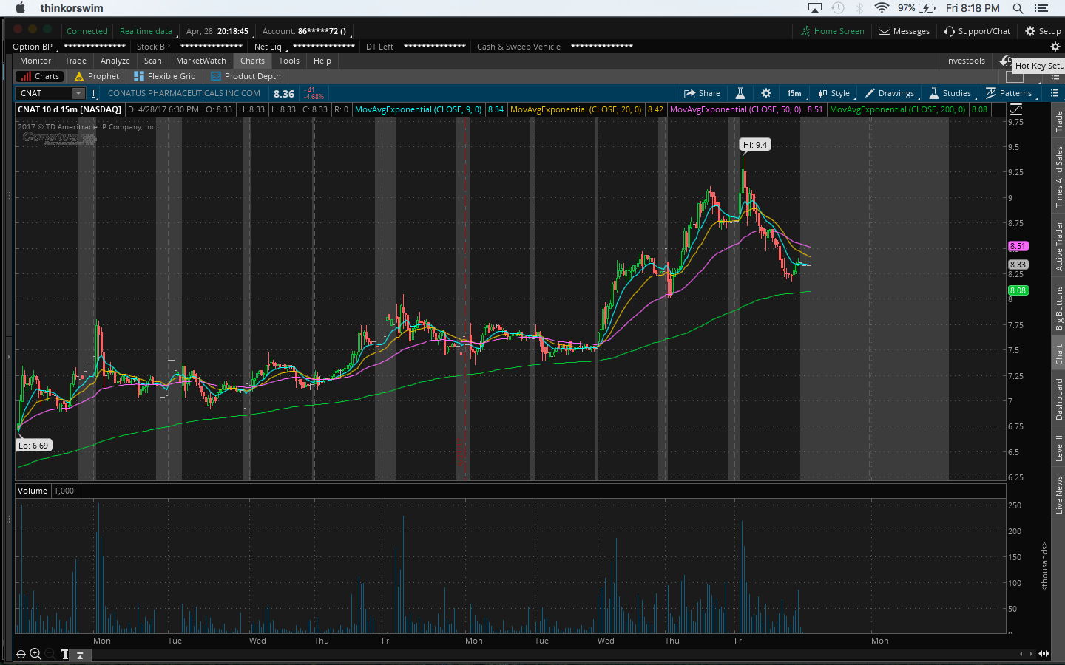This screenshot has height=665, width=1065.
Task: Click the Home Screen link
Action: [x=832, y=31]
